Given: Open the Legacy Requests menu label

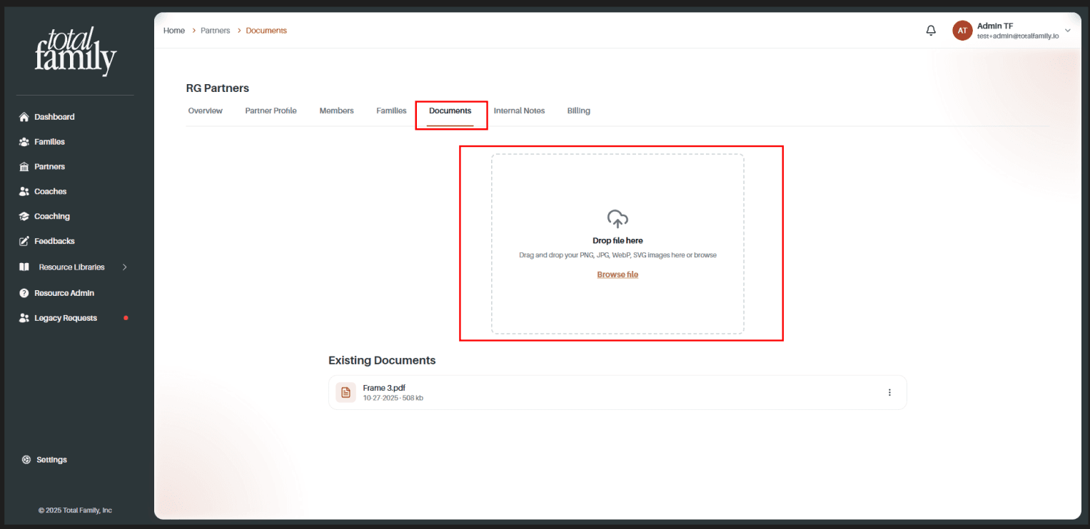Looking at the screenshot, I should click(x=66, y=318).
